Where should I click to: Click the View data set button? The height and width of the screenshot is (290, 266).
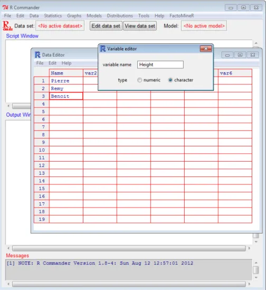tap(140, 26)
